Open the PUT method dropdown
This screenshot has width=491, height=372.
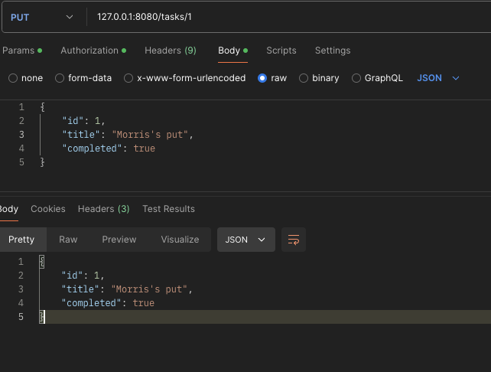point(43,17)
